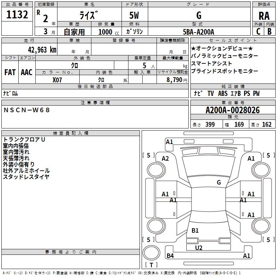Screen dimensions: 277x277
Task: Click the mileage "42,963 km"
Action: (42, 50)
